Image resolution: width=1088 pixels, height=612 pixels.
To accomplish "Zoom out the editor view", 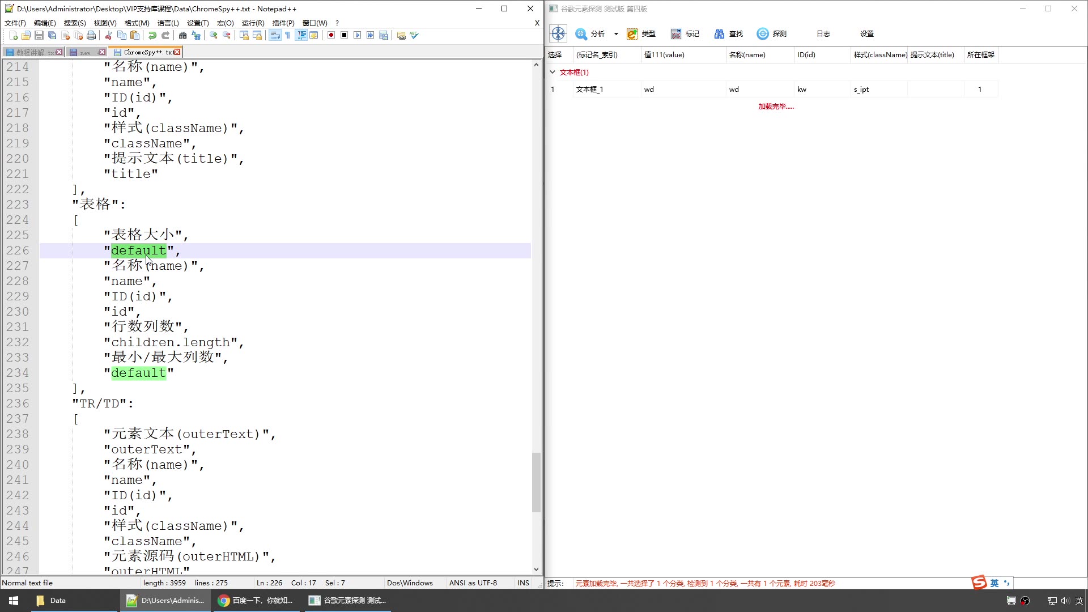I will (x=227, y=35).
